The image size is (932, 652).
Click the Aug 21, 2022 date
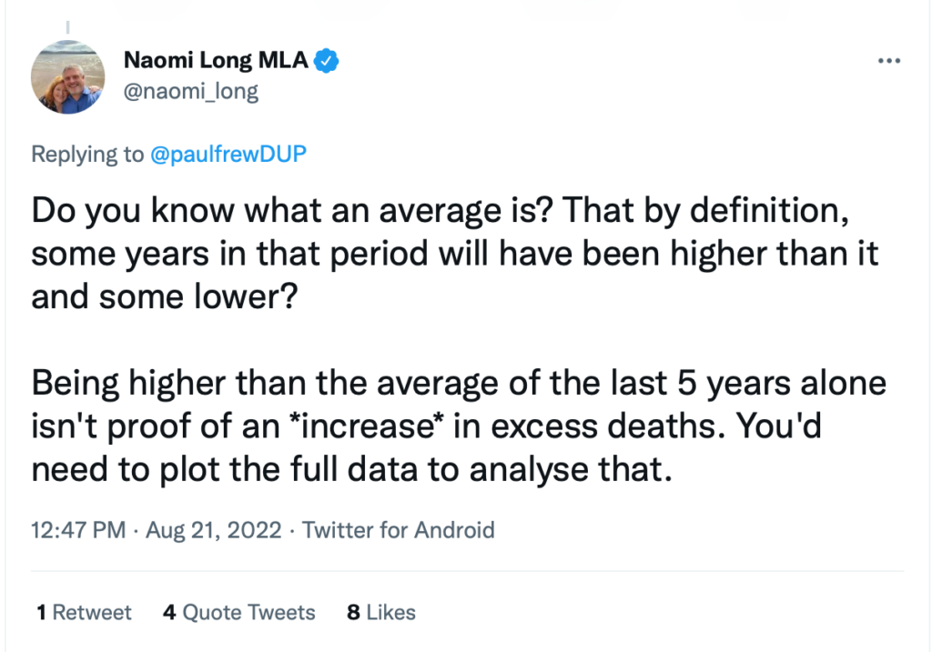(x=213, y=529)
